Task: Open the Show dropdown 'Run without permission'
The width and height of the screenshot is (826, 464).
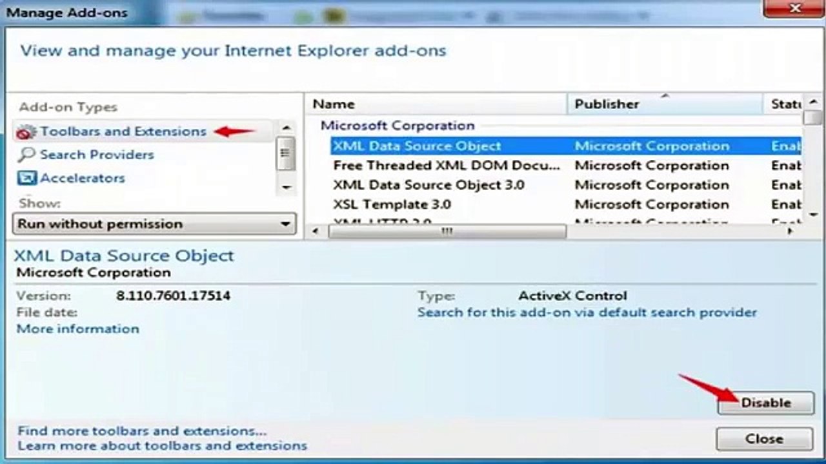Action: point(154,224)
